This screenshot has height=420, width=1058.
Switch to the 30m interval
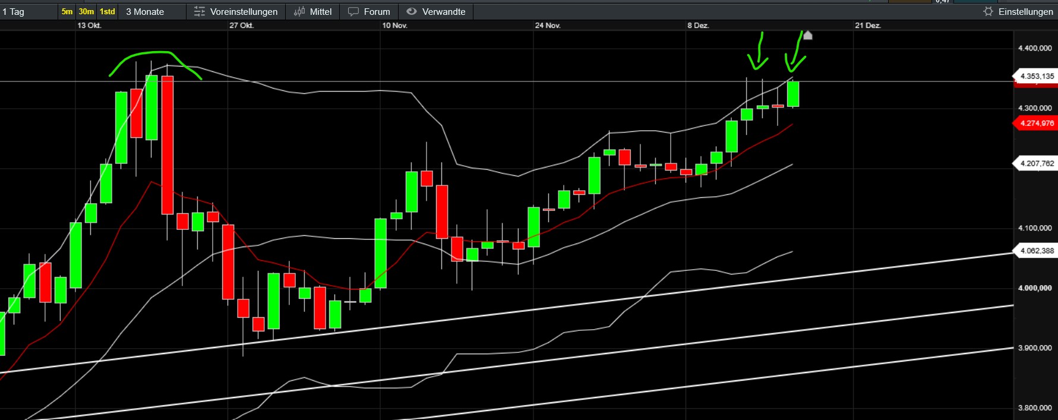[x=86, y=12]
